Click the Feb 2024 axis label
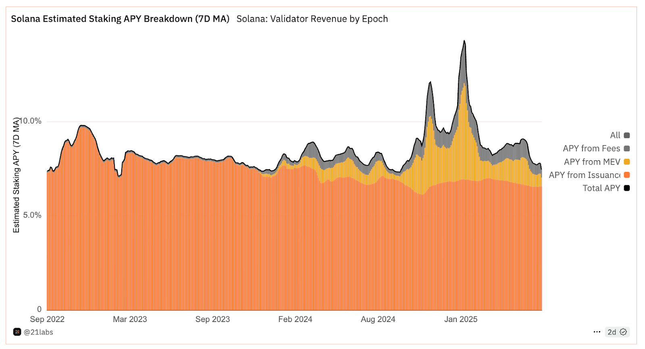The image size is (645, 349). (295, 319)
